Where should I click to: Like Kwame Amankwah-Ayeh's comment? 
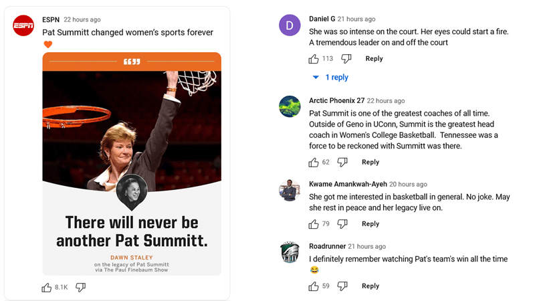pyautogui.click(x=314, y=224)
